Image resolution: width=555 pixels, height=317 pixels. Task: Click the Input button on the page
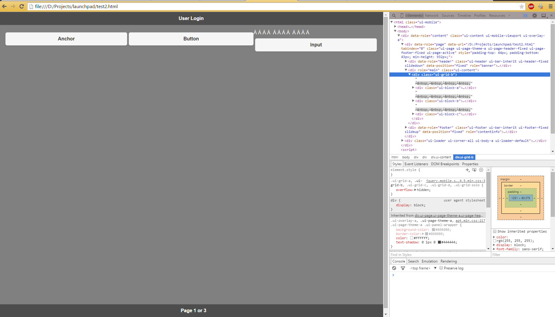(x=316, y=45)
